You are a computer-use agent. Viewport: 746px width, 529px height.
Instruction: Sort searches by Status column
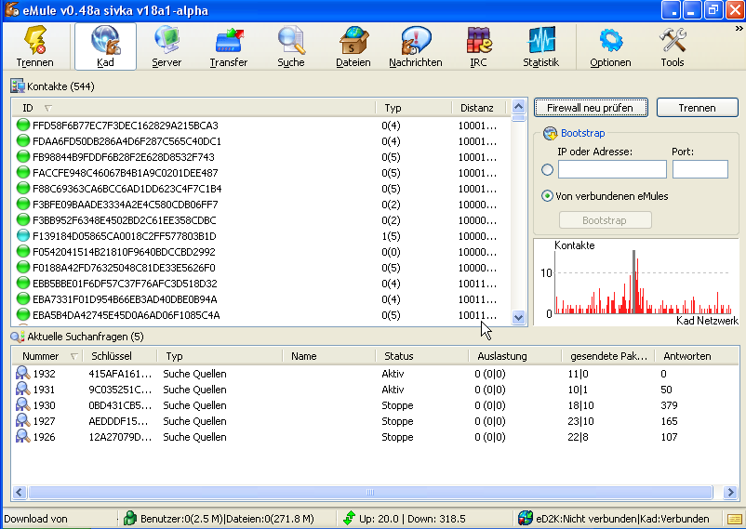[x=422, y=356]
